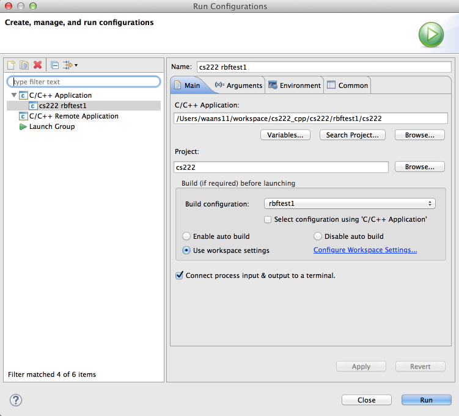This screenshot has width=459, height=416.
Task: Switch to the Arguments tab
Action: [238, 86]
